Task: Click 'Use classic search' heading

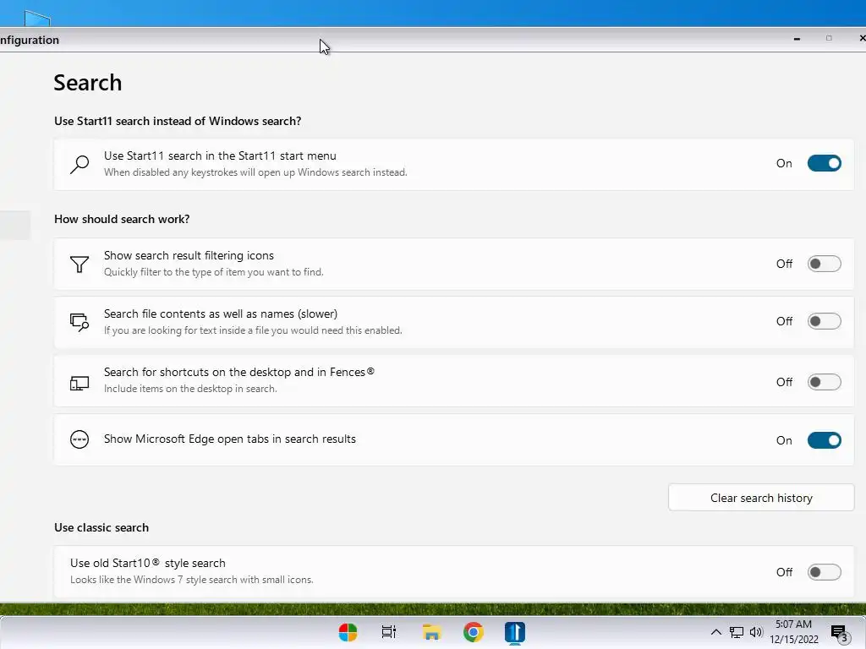Action: coord(101,527)
